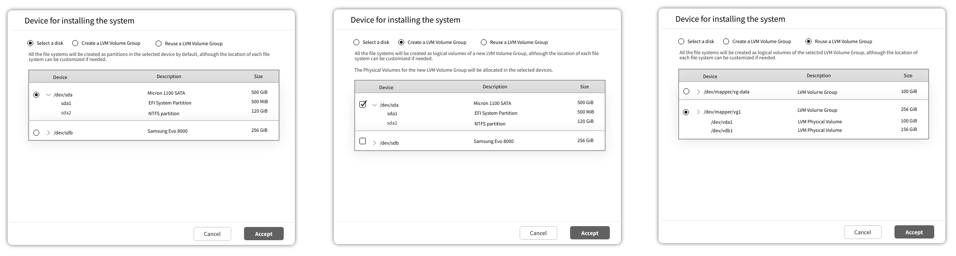Click '500 MiB' size in middle dialog
Viewport: 956px width, 256px height.
[x=585, y=112]
